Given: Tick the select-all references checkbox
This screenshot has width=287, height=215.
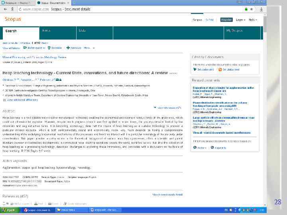Looking at the screenshot, I should [4, 203].
